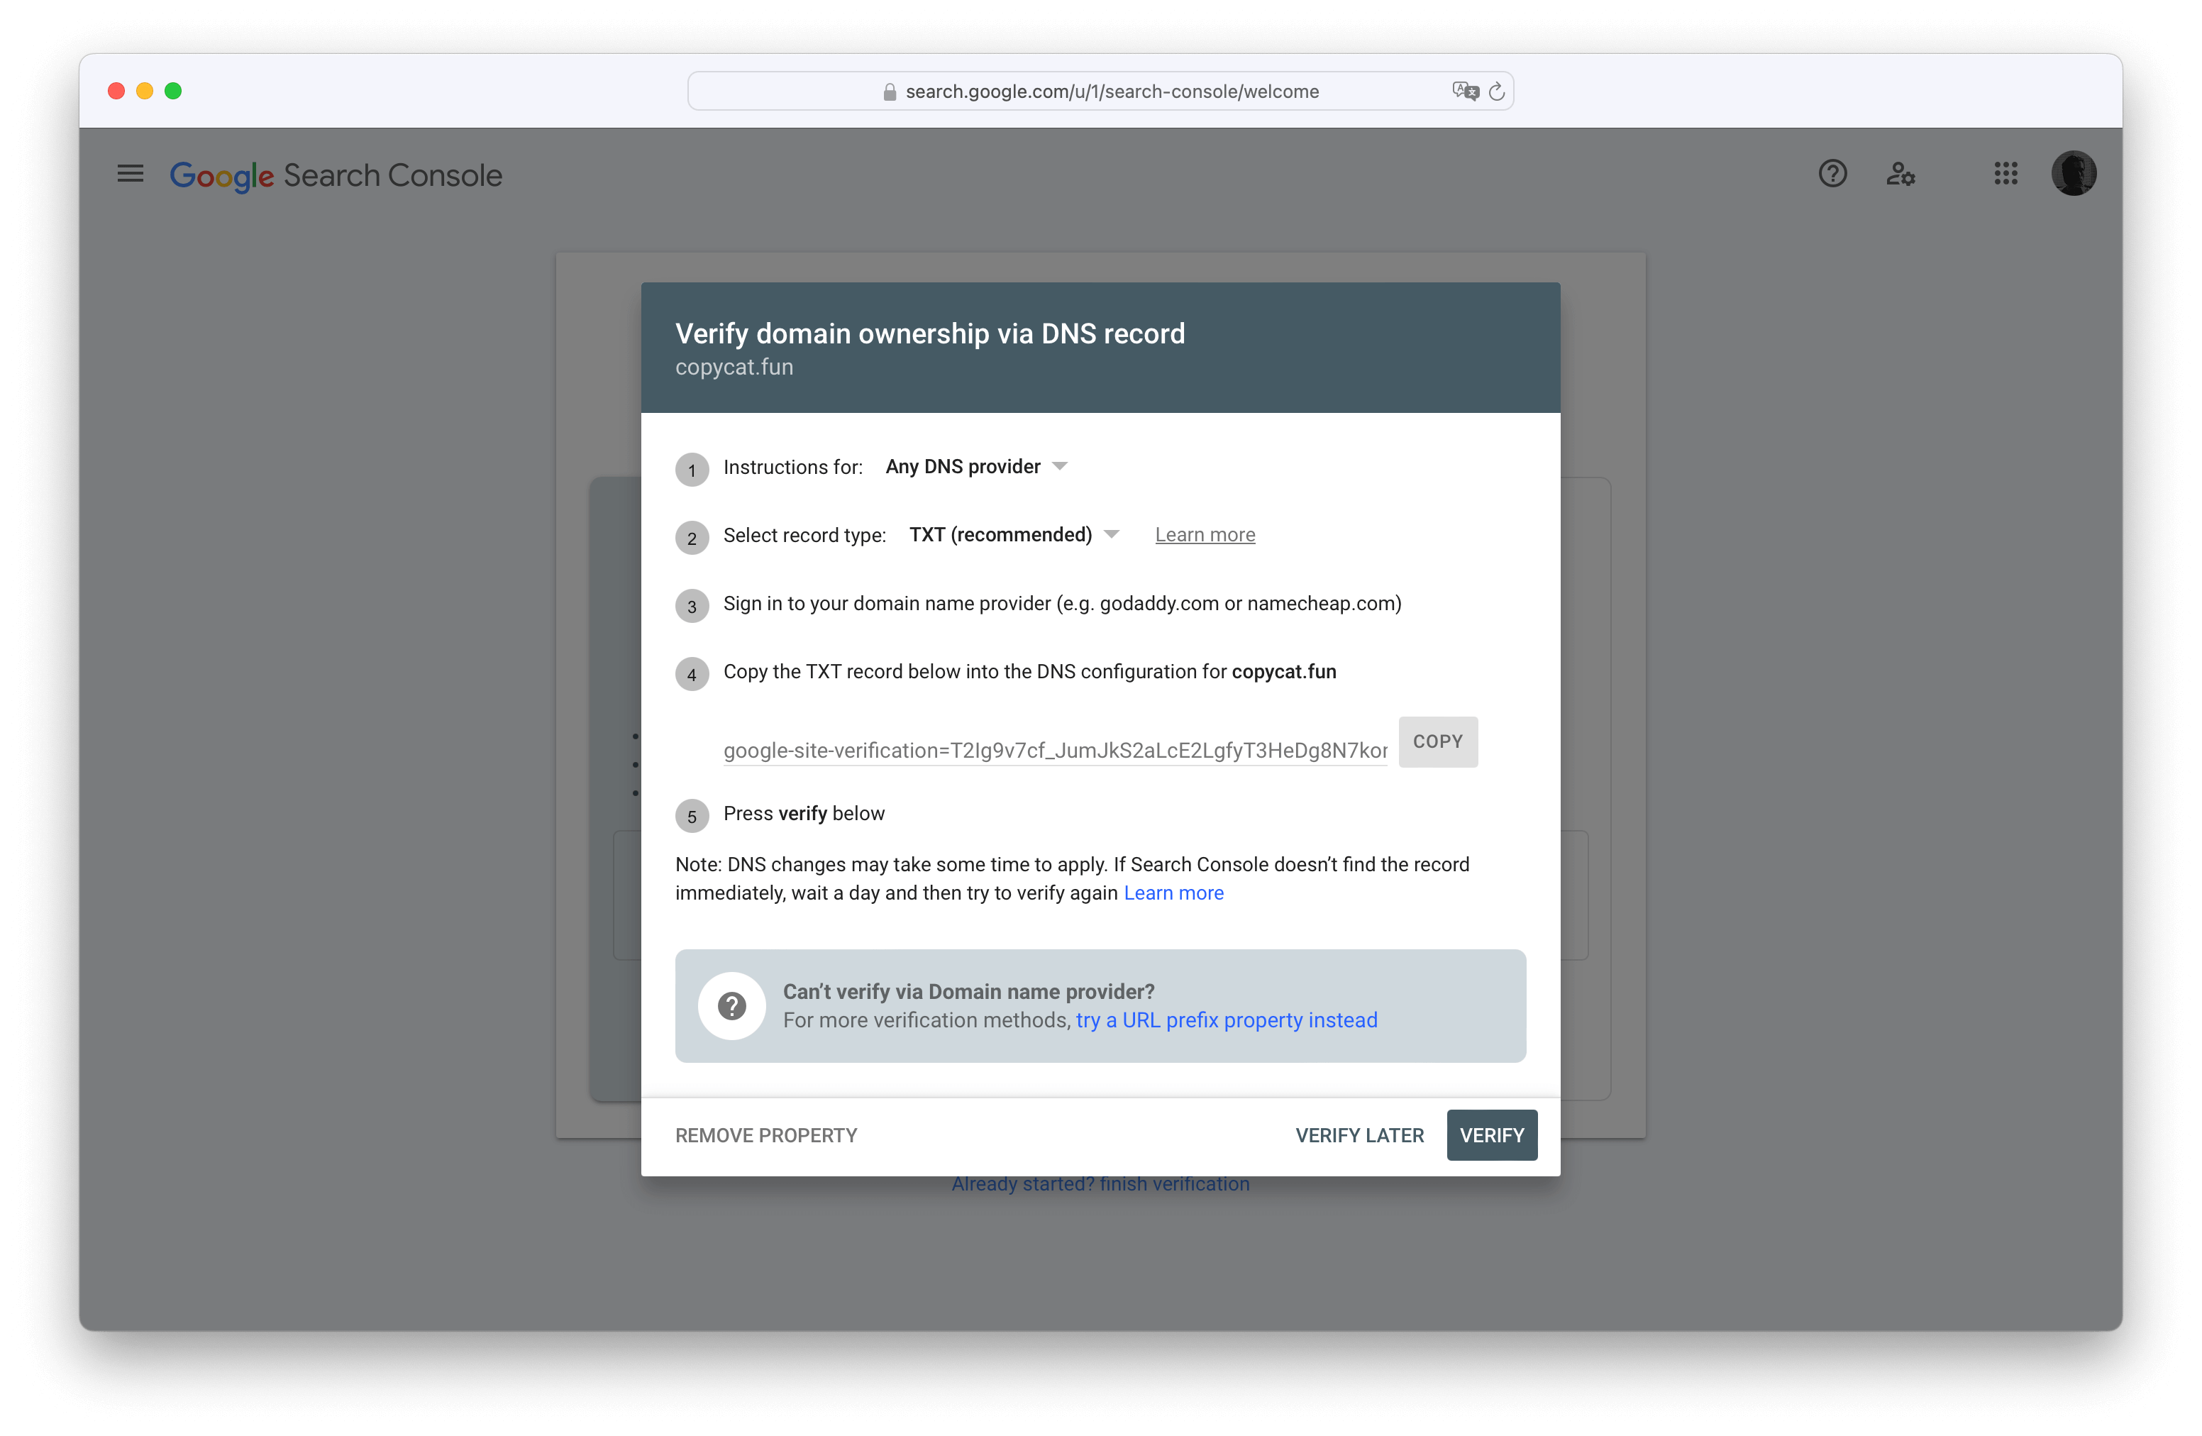Open the help question mark icon
Screen dimensions: 2202x1436
(x=1832, y=173)
